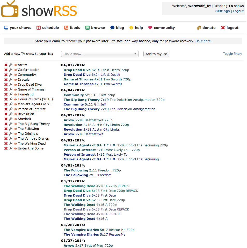Open The Following 2x11 Freedom 720p
Image resolution: width=247 pixels, height=248 pixels.
[x=92, y=170]
